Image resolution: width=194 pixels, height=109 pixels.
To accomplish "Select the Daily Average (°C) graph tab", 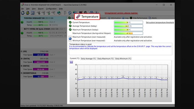I will 88,59.
